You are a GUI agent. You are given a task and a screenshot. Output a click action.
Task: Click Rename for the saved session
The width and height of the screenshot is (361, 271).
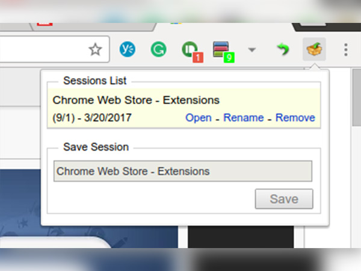pyautogui.click(x=243, y=118)
